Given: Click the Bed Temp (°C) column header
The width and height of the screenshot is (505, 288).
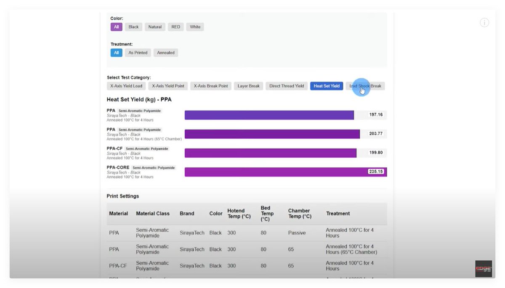Looking at the screenshot, I should click(x=267, y=214).
